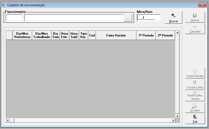Click the Excluir Linha button

[195, 85]
